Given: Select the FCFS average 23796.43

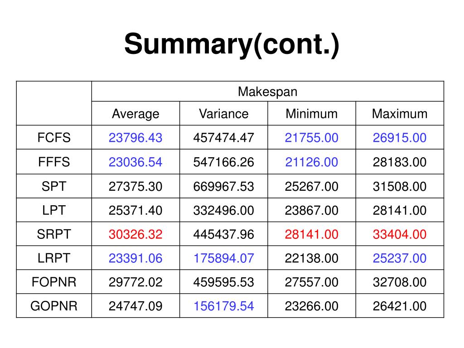Looking at the screenshot, I should pyautogui.click(x=135, y=138).
